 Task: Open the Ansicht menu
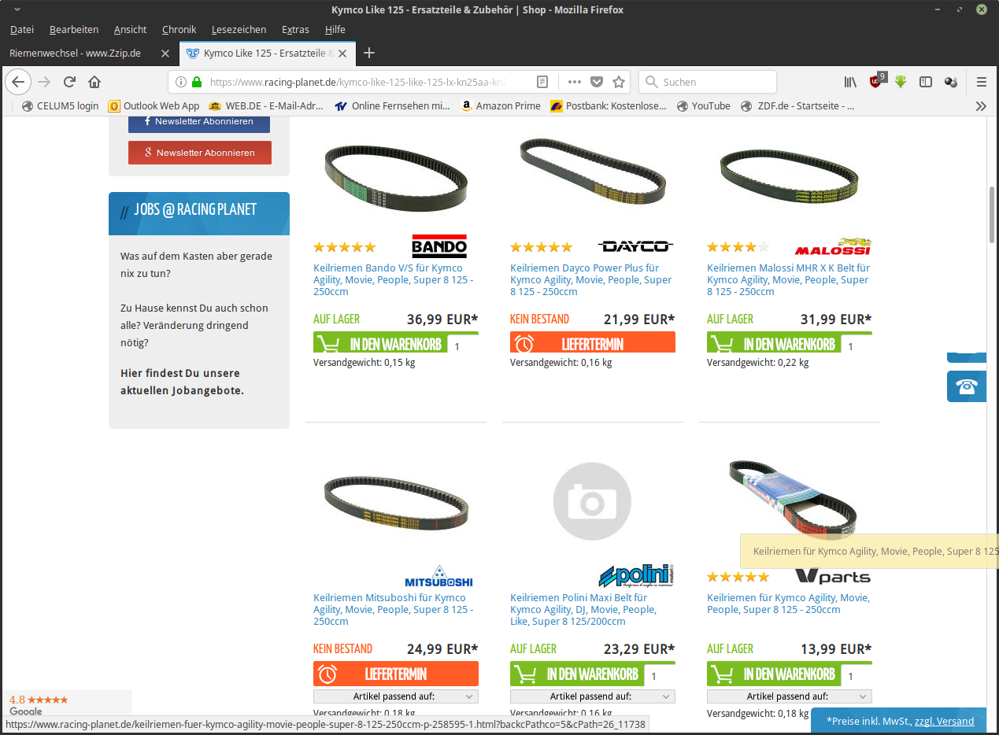[131, 29]
